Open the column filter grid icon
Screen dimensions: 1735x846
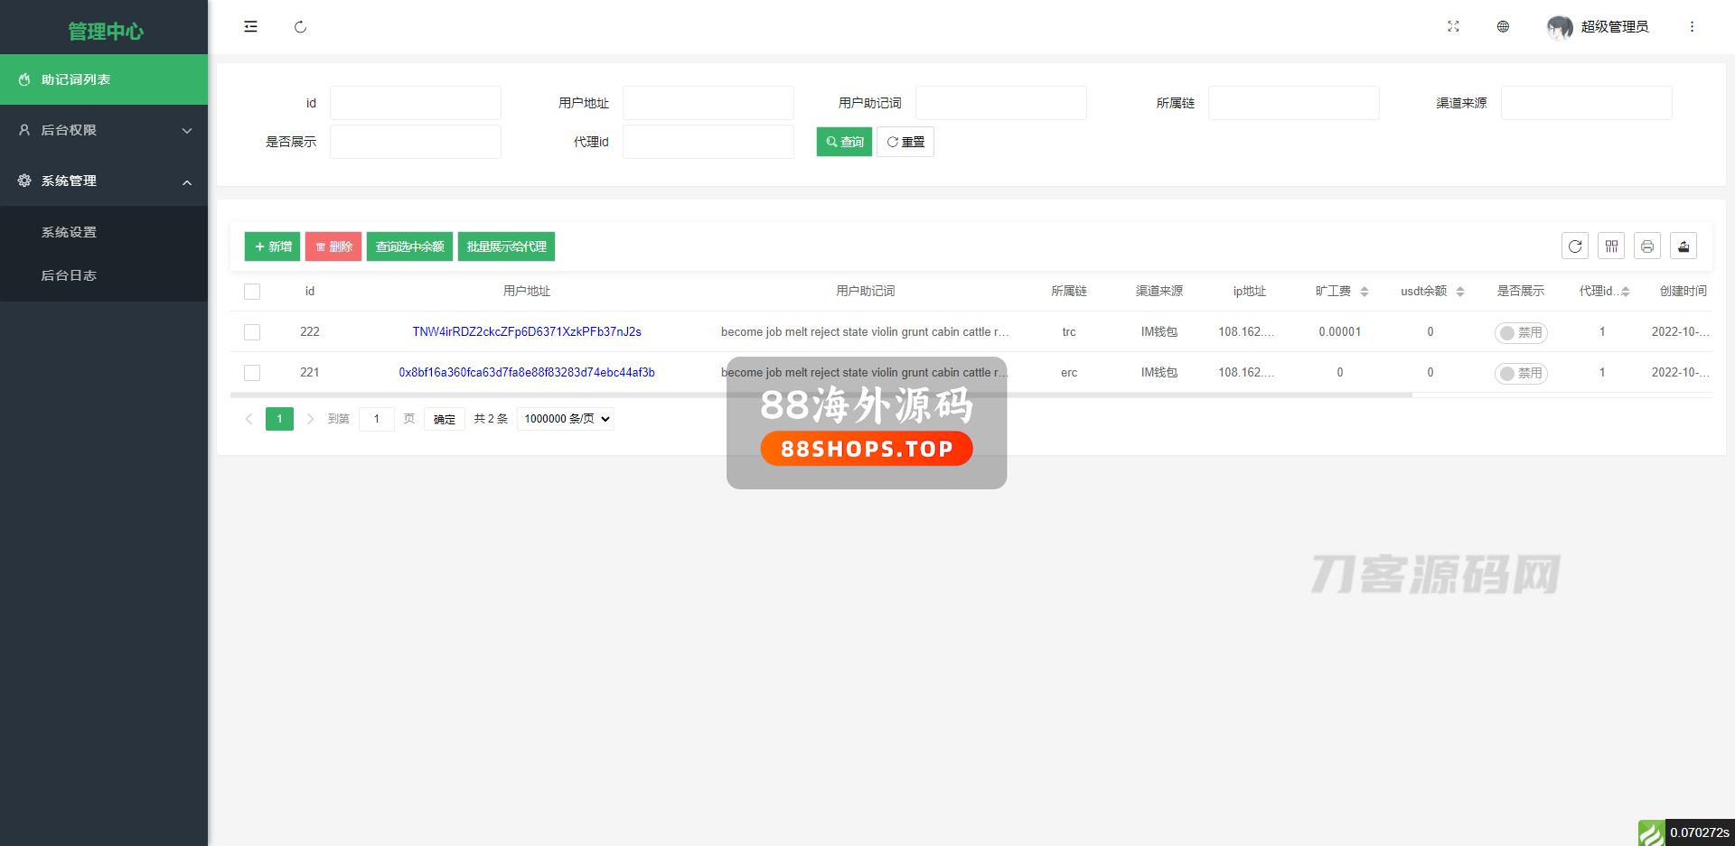tap(1611, 246)
